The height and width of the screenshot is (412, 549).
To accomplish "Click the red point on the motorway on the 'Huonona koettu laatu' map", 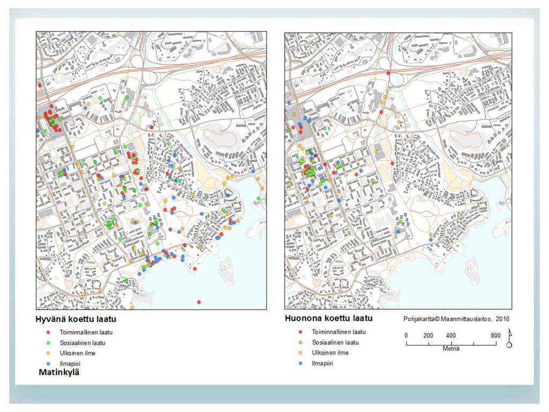I will click(x=388, y=73).
